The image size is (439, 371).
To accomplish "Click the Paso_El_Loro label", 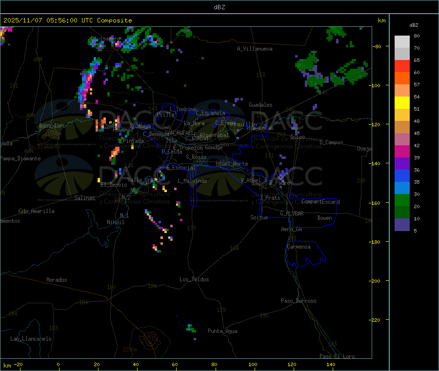I will click(x=337, y=356).
